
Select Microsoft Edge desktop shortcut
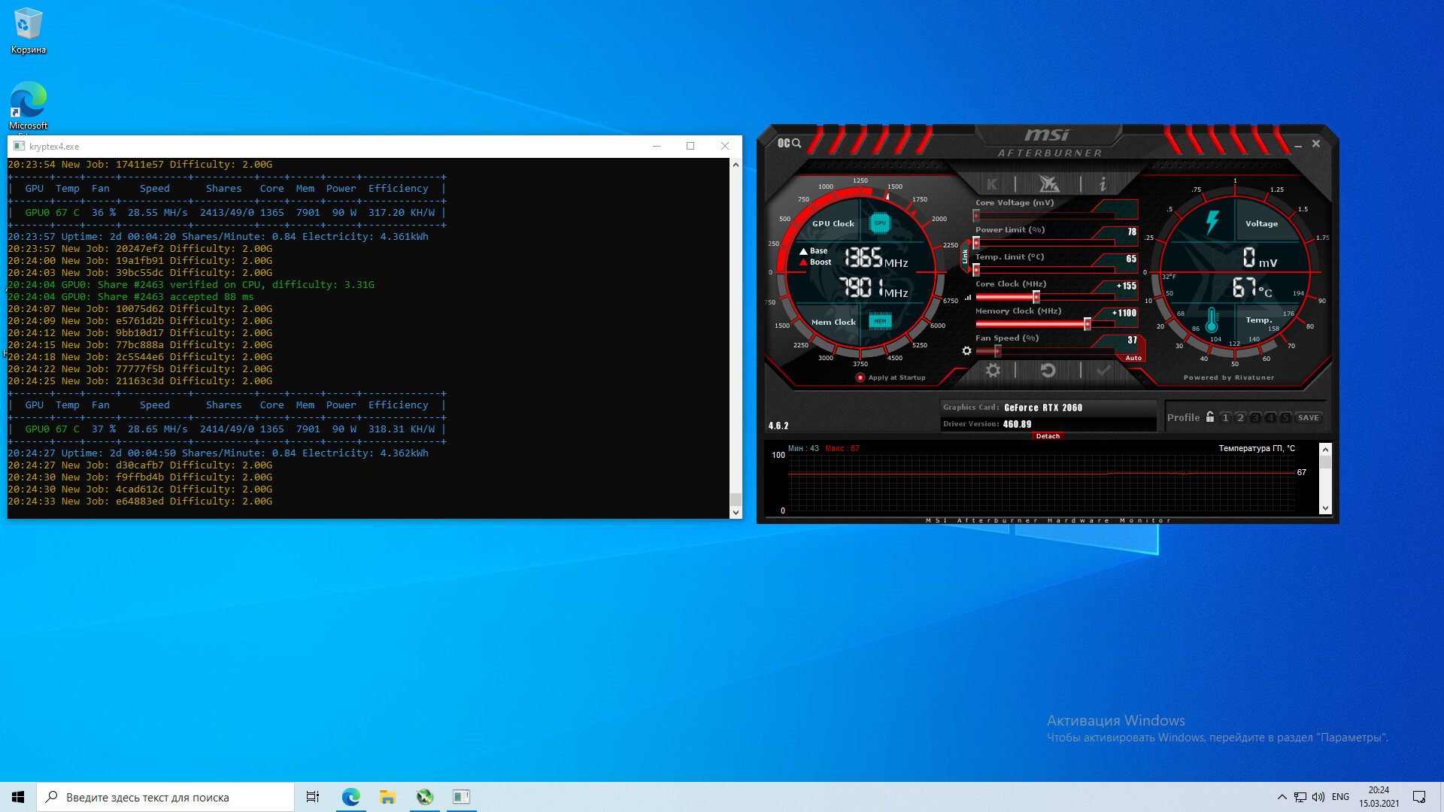tap(28, 107)
